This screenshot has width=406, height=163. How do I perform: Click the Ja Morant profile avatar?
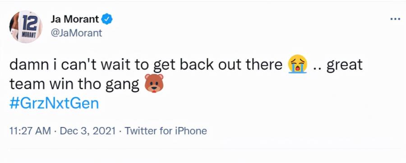click(26, 27)
